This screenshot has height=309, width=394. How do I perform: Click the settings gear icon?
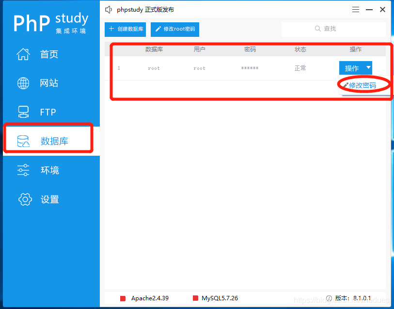(x=25, y=199)
